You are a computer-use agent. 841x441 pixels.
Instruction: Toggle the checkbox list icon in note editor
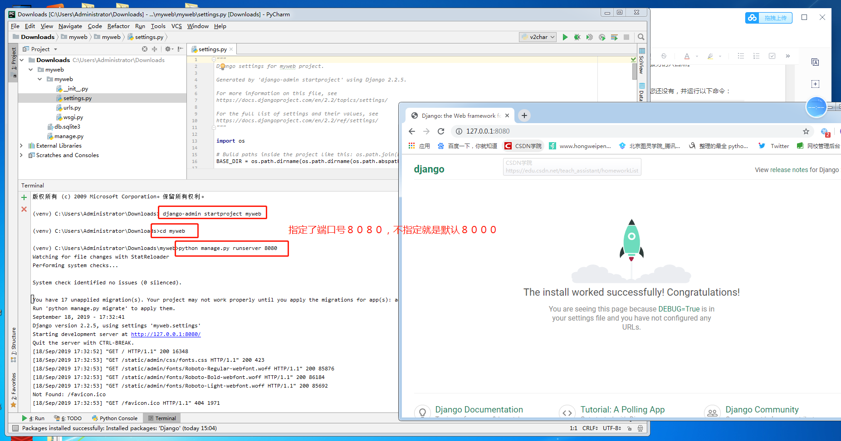coord(772,56)
